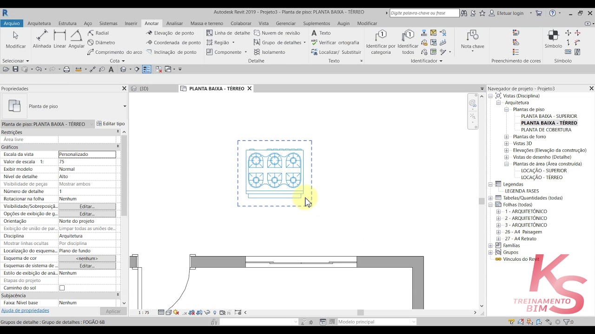Select Inclinação de ponto tool
Viewport: 595px width, 334px height.
[x=171, y=52]
